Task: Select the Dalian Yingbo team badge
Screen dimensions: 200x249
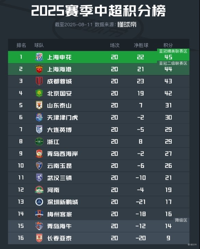Action: click(39, 129)
